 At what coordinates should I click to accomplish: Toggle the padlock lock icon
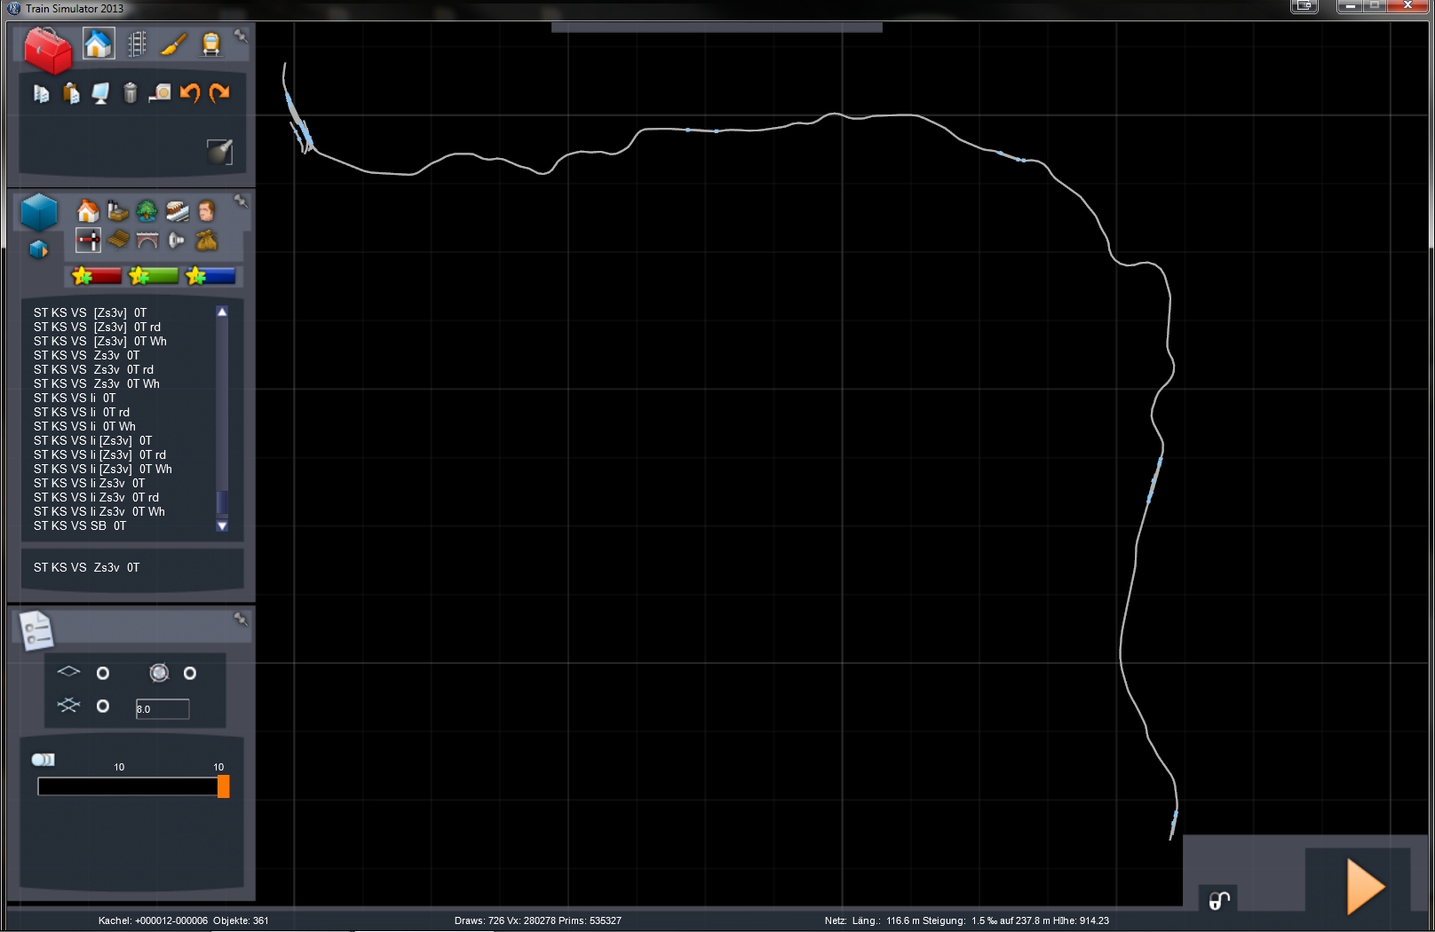1219,900
